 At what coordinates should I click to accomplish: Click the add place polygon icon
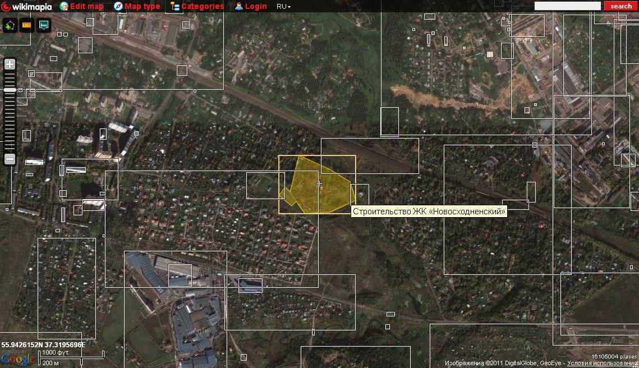click(x=10, y=26)
